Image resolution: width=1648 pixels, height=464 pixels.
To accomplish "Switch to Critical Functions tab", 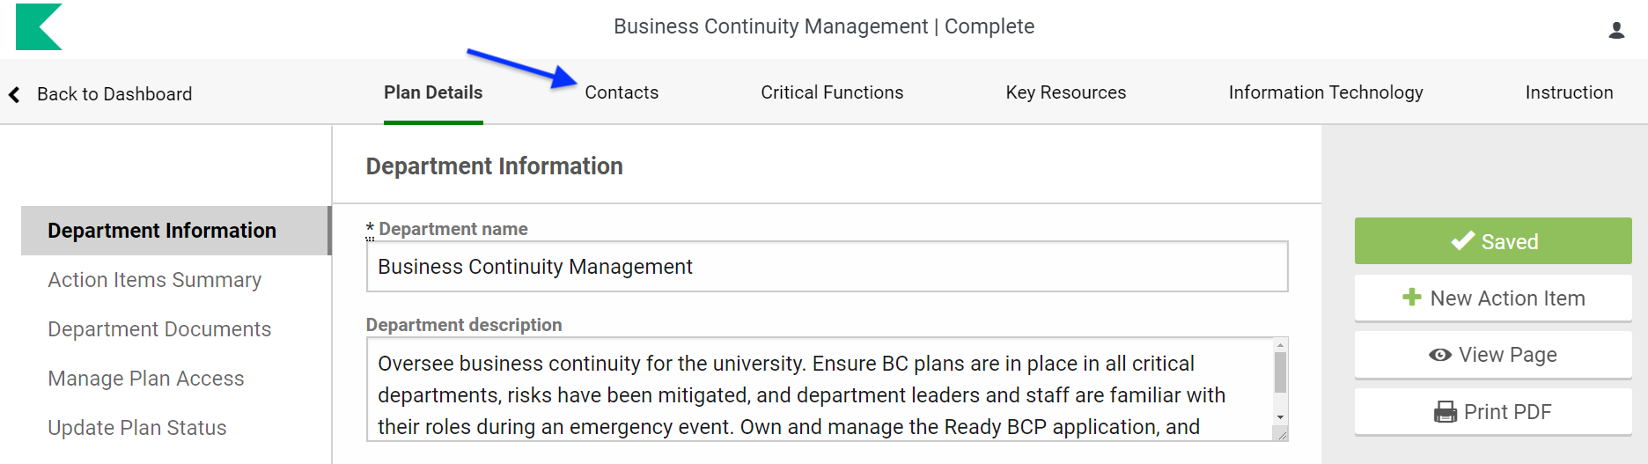I will (x=832, y=92).
